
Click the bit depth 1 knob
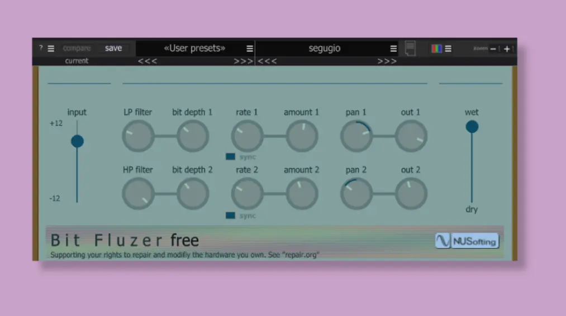point(193,136)
